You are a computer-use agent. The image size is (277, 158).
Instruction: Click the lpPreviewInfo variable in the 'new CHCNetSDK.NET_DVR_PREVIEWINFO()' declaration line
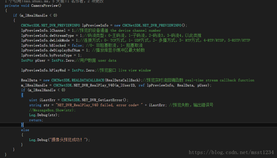click(95, 25)
